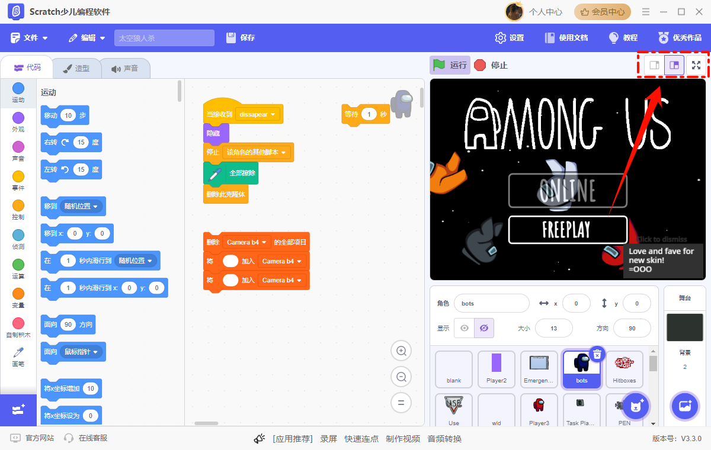Open the 鼠标指针 dropdown in 面向 block
The height and width of the screenshot is (450, 711).
[81, 352]
